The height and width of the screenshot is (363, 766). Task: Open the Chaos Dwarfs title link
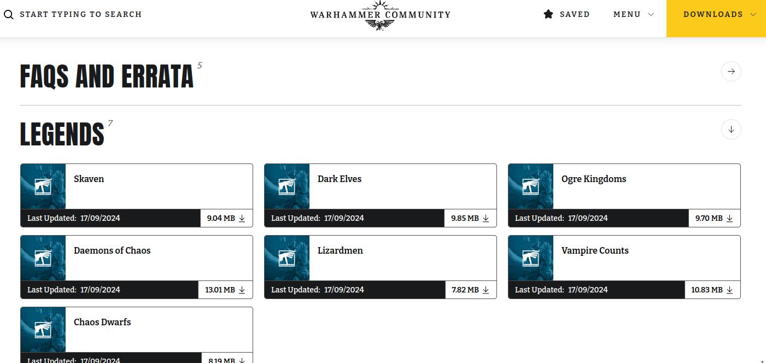[x=102, y=322]
